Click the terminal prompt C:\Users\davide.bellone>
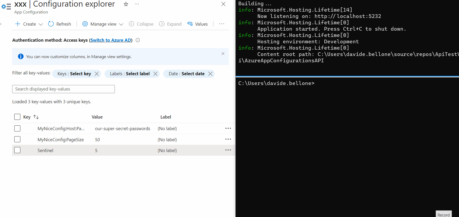The height and width of the screenshot is (217, 459). tap(276, 83)
